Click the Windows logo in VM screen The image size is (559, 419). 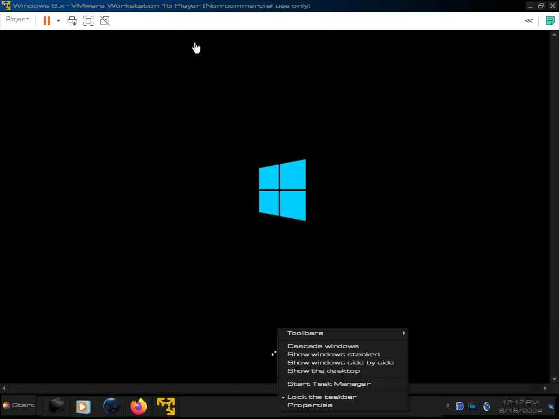coord(282,190)
